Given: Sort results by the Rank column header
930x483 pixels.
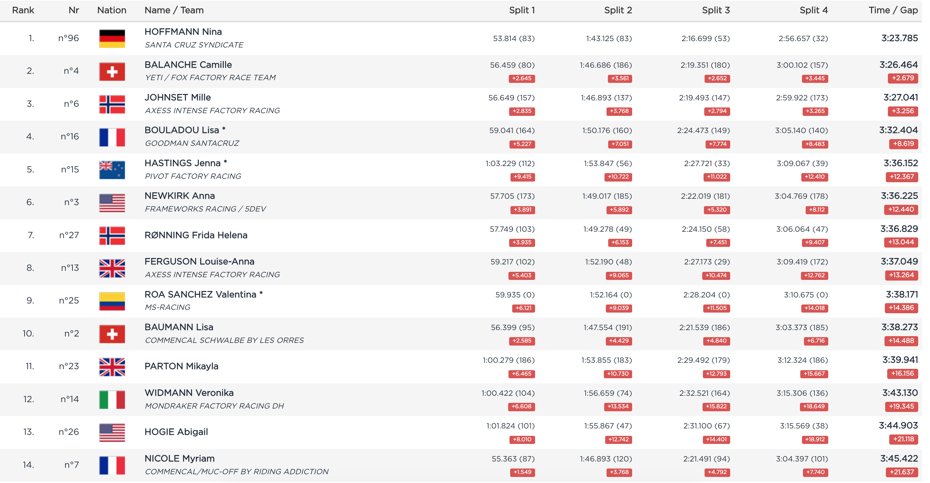Looking at the screenshot, I should click(x=23, y=10).
